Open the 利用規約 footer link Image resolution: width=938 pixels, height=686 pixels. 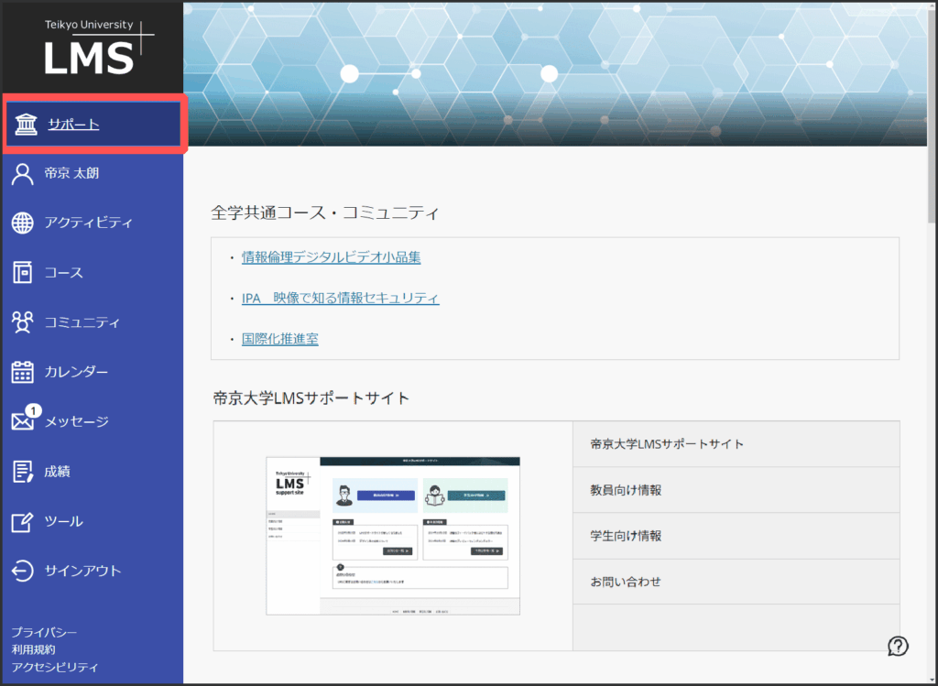tap(34, 649)
